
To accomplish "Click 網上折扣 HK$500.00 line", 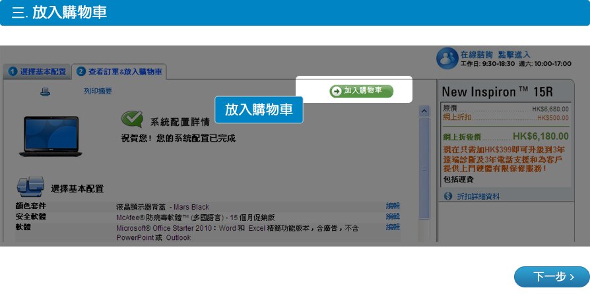I will click(x=506, y=118).
